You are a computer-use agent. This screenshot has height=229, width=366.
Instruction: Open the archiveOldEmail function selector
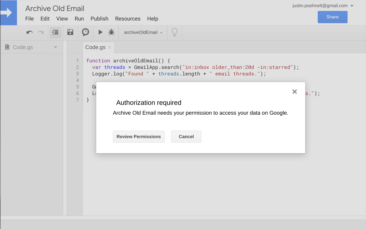click(x=143, y=33)
